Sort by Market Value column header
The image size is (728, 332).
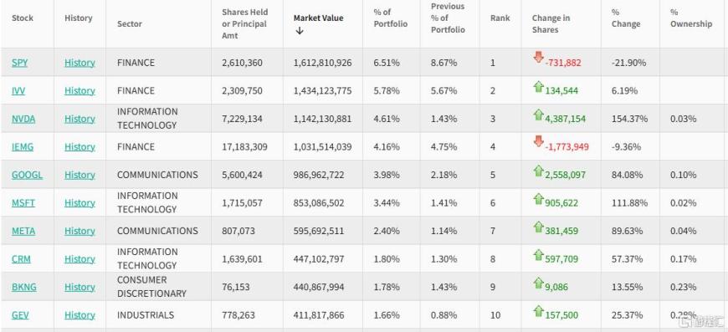318,18
